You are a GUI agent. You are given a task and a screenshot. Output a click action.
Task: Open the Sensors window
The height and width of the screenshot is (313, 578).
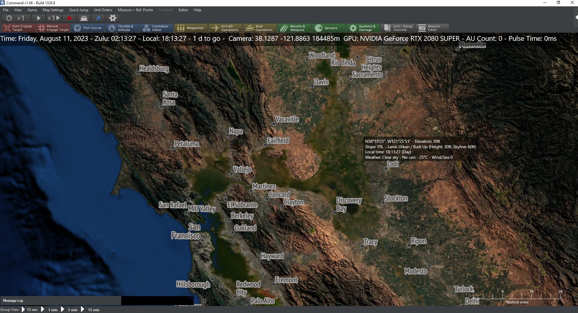point(329,28)
